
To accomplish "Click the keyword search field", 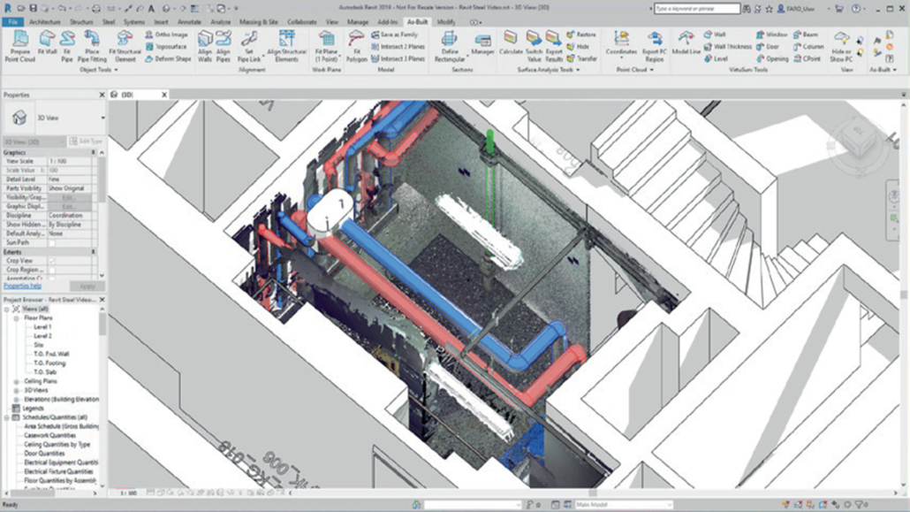I will (698, 7).
